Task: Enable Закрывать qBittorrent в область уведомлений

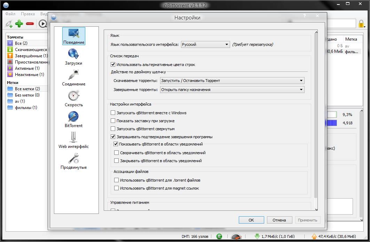Action: [116, 161]
